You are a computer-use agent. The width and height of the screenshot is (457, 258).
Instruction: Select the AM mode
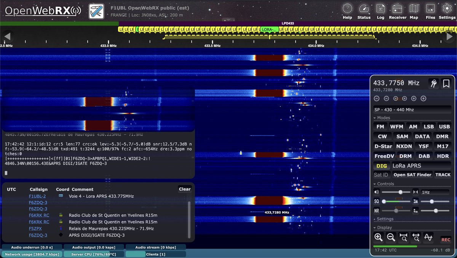pyautogui.click(x=413, y=127)
